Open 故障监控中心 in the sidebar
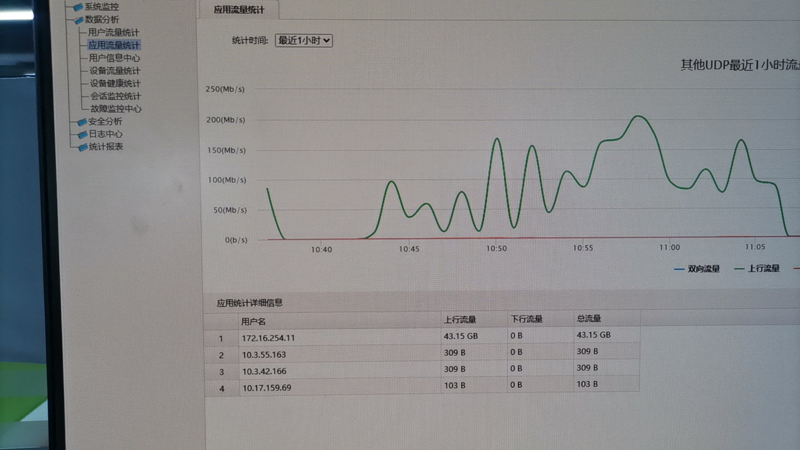Image resolution: width=800 pixels, height=450 pixels. (116, 109)
